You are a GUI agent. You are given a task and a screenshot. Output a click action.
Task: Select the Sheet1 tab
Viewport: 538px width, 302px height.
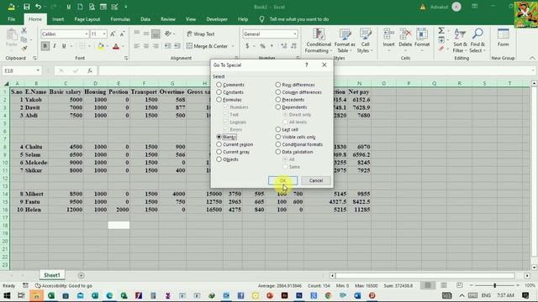click(x=52, y=275)
